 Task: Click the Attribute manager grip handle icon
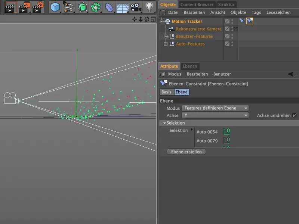pos(163,74)
